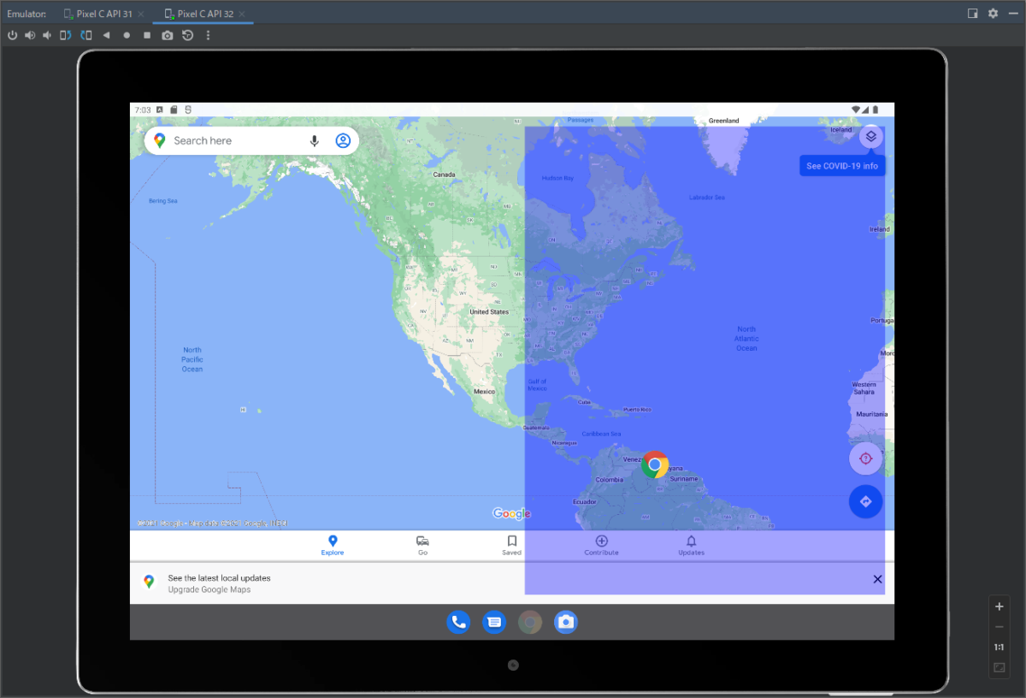Select the Go tab
Screen dimensions: 1026x698
pos(422,546)
